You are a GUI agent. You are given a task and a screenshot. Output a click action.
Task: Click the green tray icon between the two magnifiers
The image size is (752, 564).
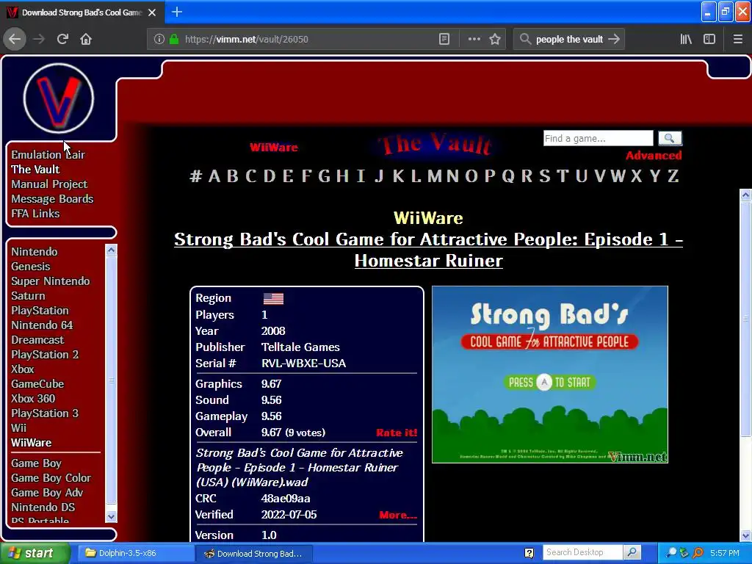(x=684, y=553)
